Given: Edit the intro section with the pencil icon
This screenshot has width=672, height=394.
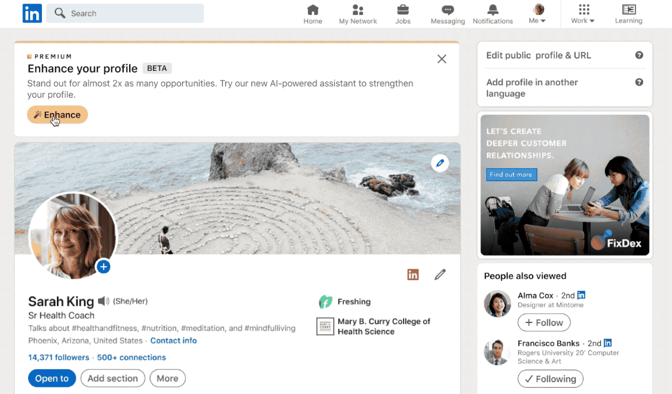Looking at the screenshot, I should click(x=439, y=274).
